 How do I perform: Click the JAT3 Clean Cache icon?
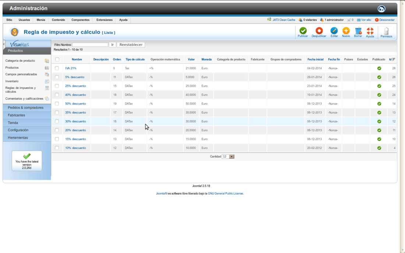[269, 19]
